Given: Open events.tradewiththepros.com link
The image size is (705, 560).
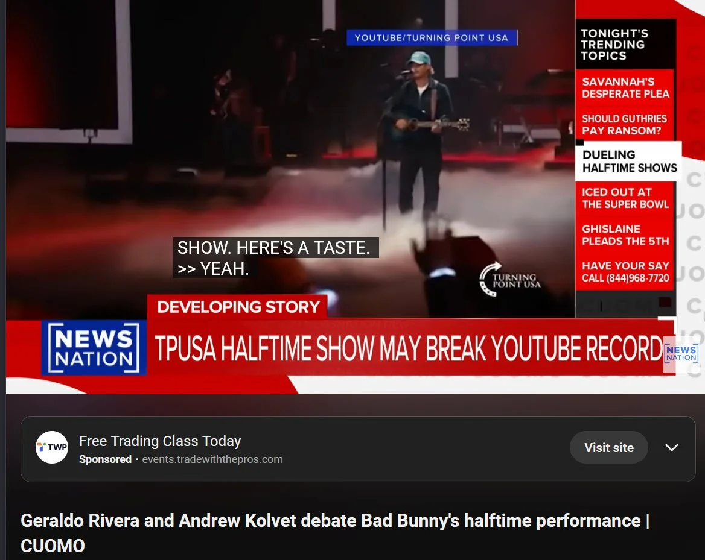Looking at the screenshot, I should click(x=212, y=459).
